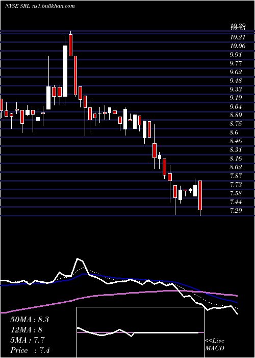Viewport: 255px width, 358px height.
Task: Click the <<Live MACD label
Action: tap(215, 345)
